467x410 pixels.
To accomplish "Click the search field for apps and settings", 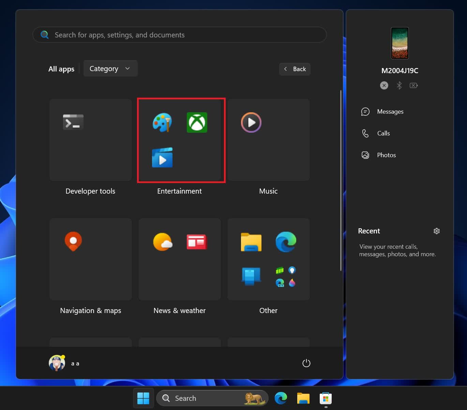I will pyautogui.click(x=179, y=34).
